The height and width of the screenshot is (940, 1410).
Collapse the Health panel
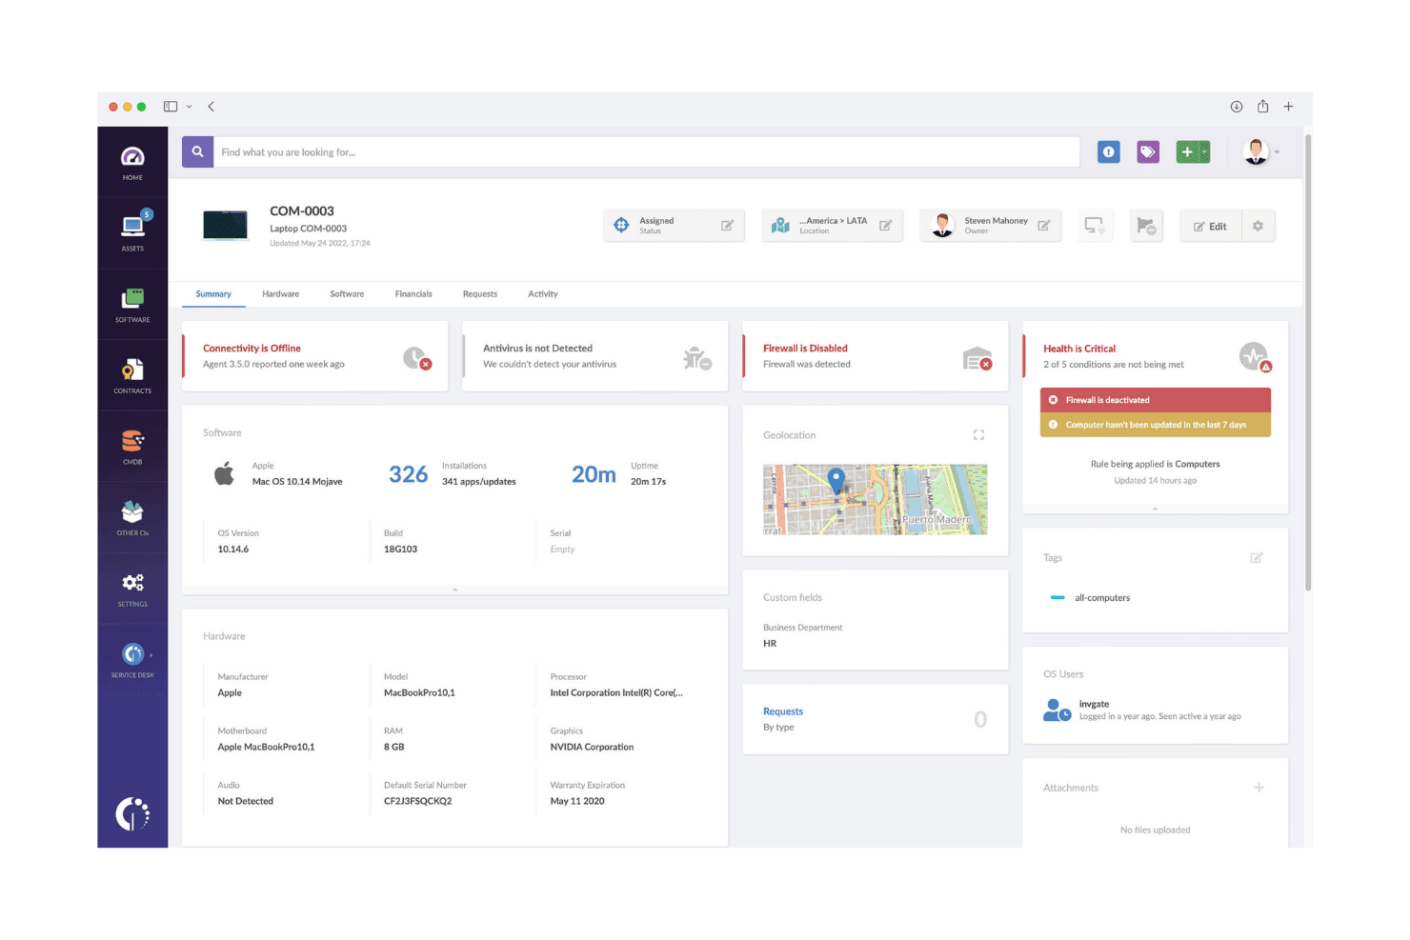[x=1156, y=509]
